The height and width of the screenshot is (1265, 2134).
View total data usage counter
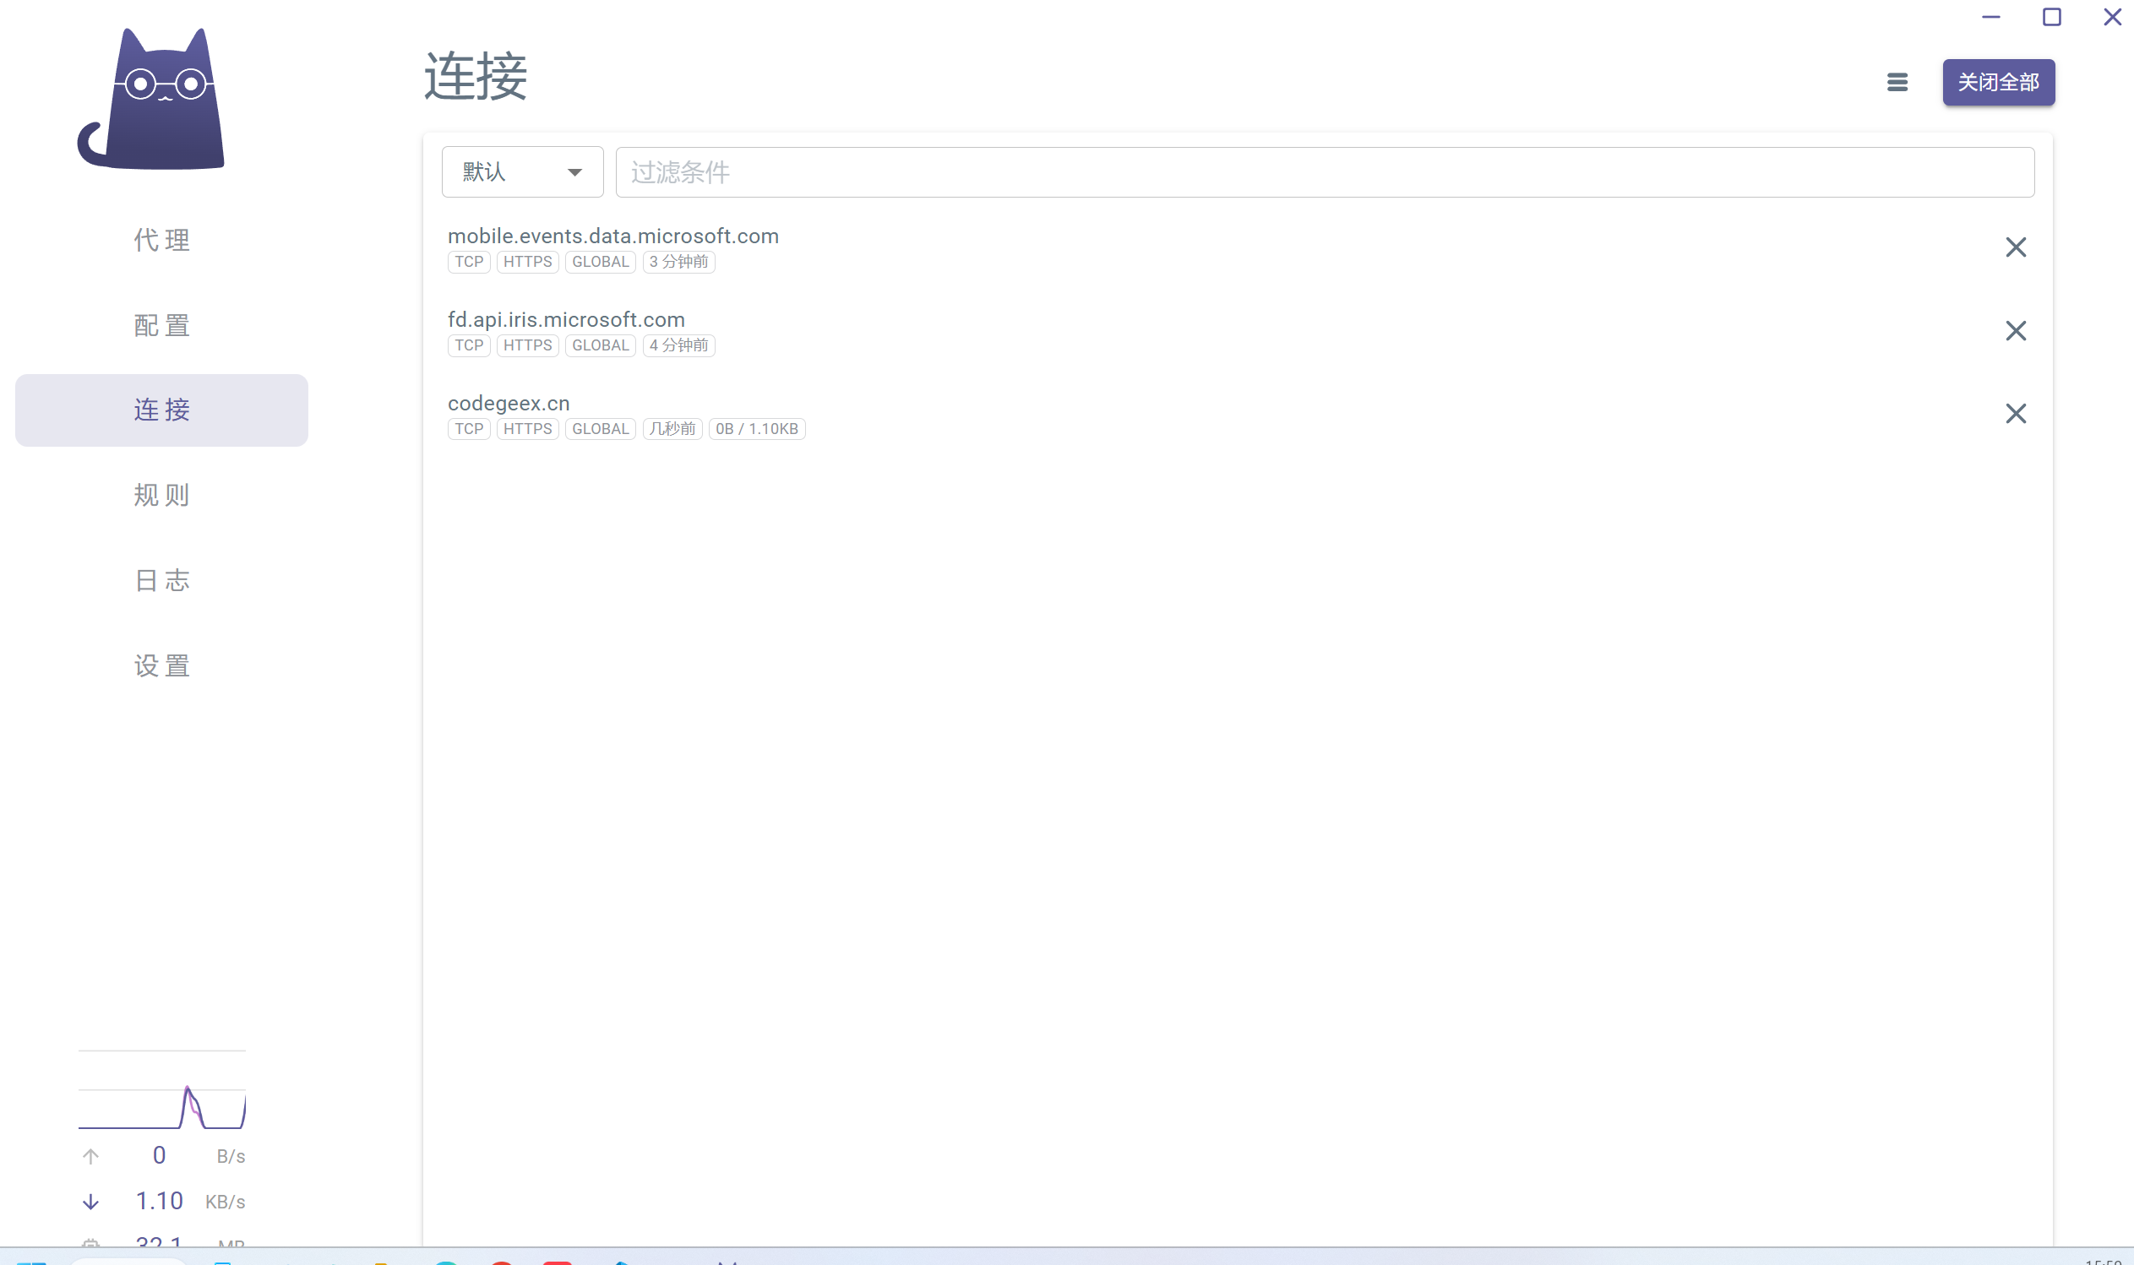[161, 1240]
